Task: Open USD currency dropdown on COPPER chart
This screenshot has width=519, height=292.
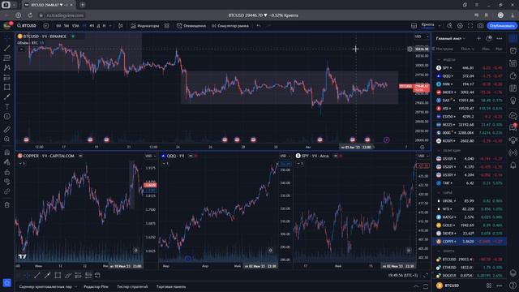Action: (150, 156)
